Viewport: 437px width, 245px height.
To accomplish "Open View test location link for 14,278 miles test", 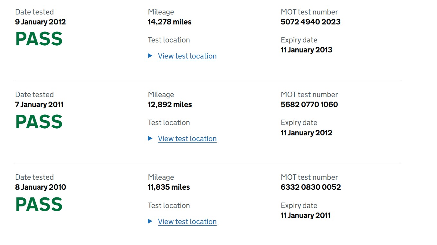I will 187,56.
